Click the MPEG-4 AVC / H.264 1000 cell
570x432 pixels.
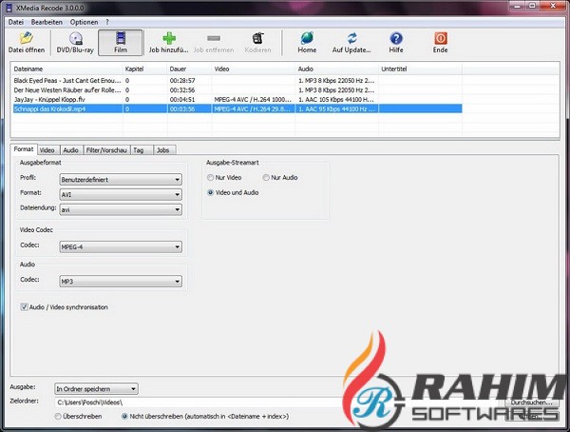(253, 100)
